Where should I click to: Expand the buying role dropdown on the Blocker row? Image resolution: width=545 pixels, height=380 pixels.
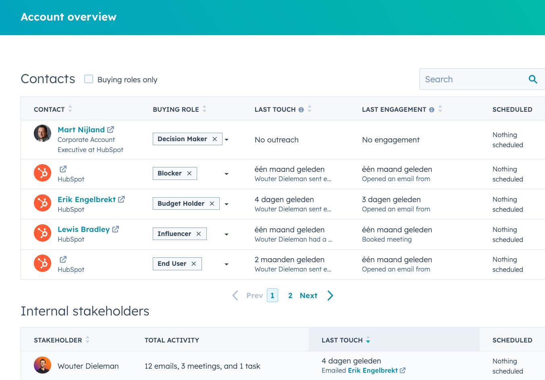pos(227,173)
